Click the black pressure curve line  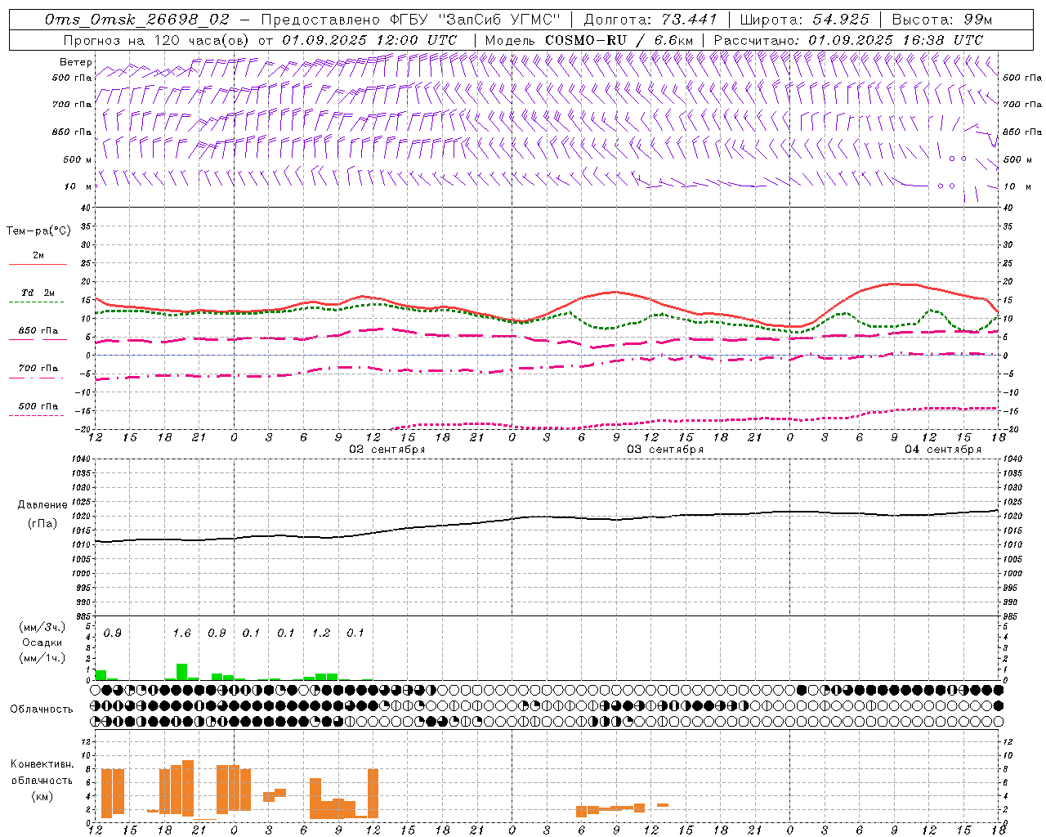(546, 517)
